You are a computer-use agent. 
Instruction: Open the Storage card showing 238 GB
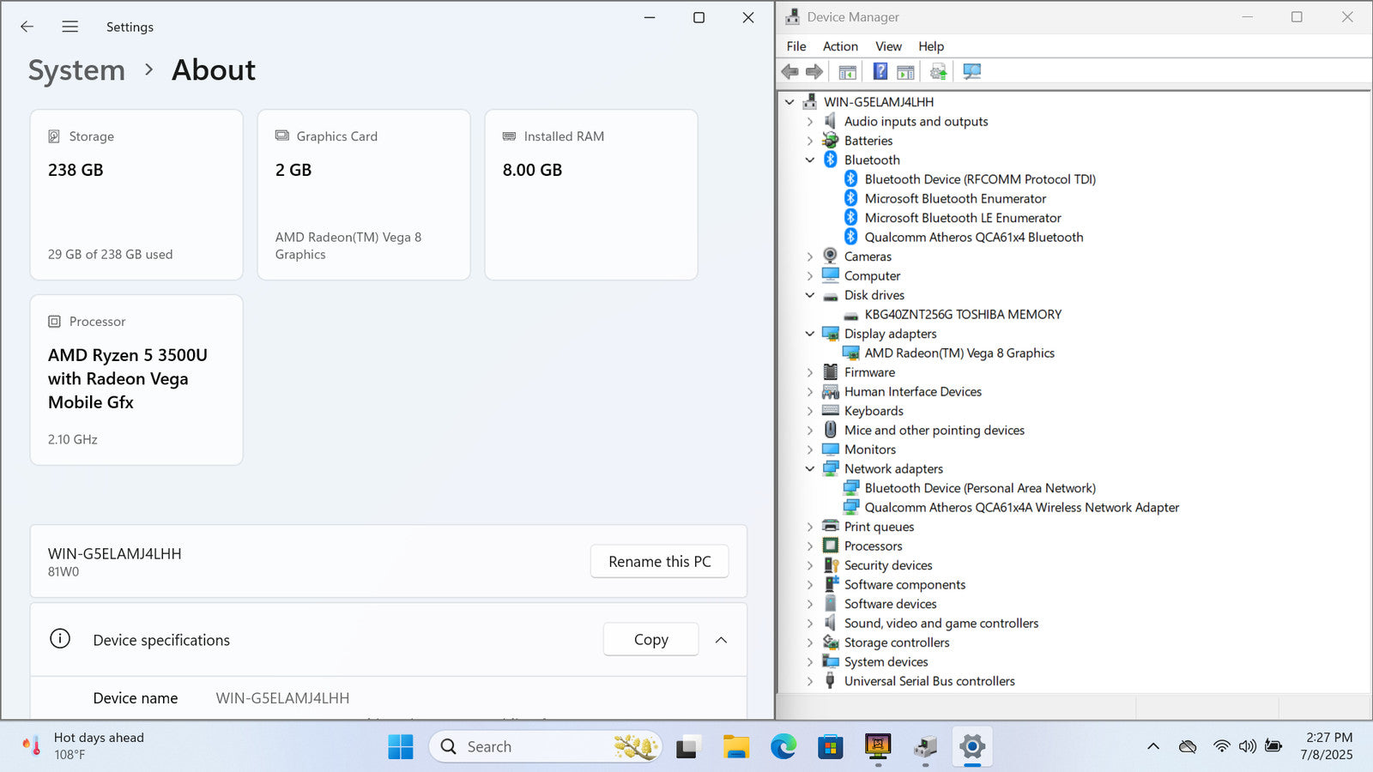[x=136, y=195]
